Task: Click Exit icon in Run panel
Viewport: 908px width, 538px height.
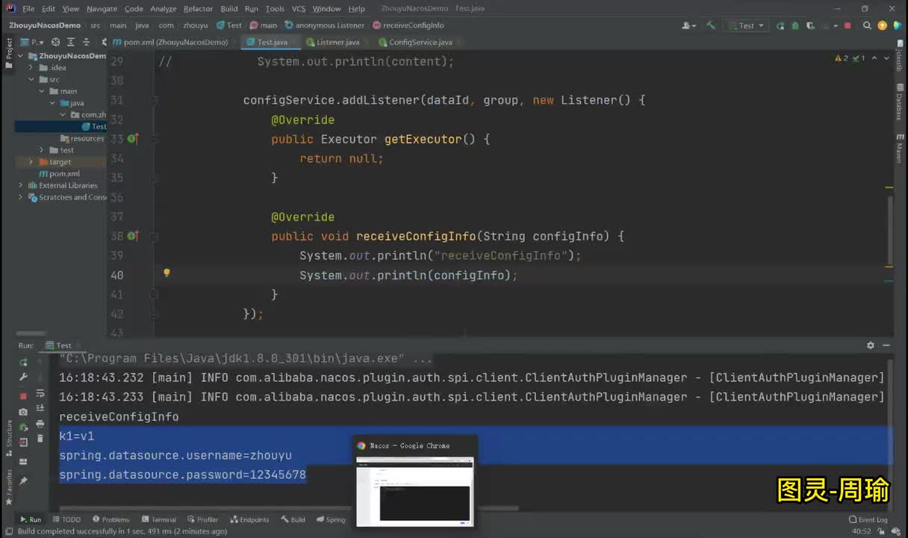Action: [23, 443]
